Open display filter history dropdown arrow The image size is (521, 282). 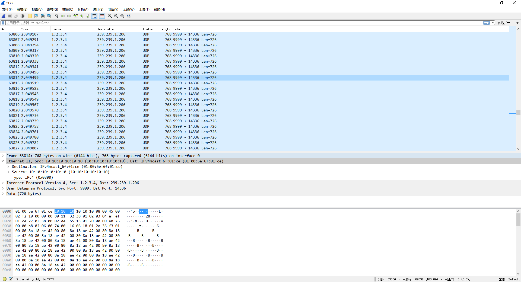493,23
